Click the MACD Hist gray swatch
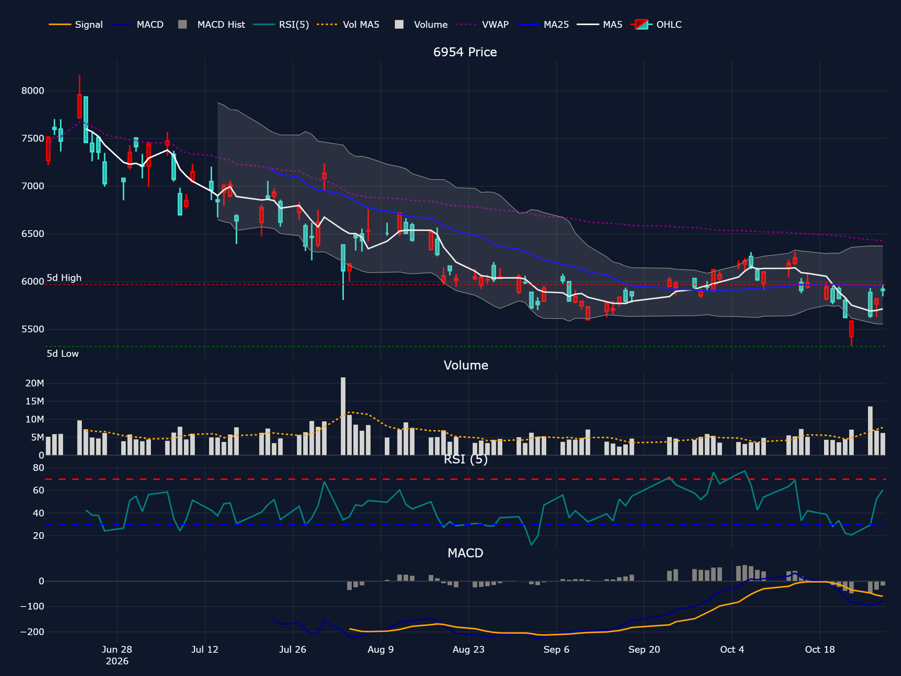Viewport: 901px width, 676px height. point(182,24)
